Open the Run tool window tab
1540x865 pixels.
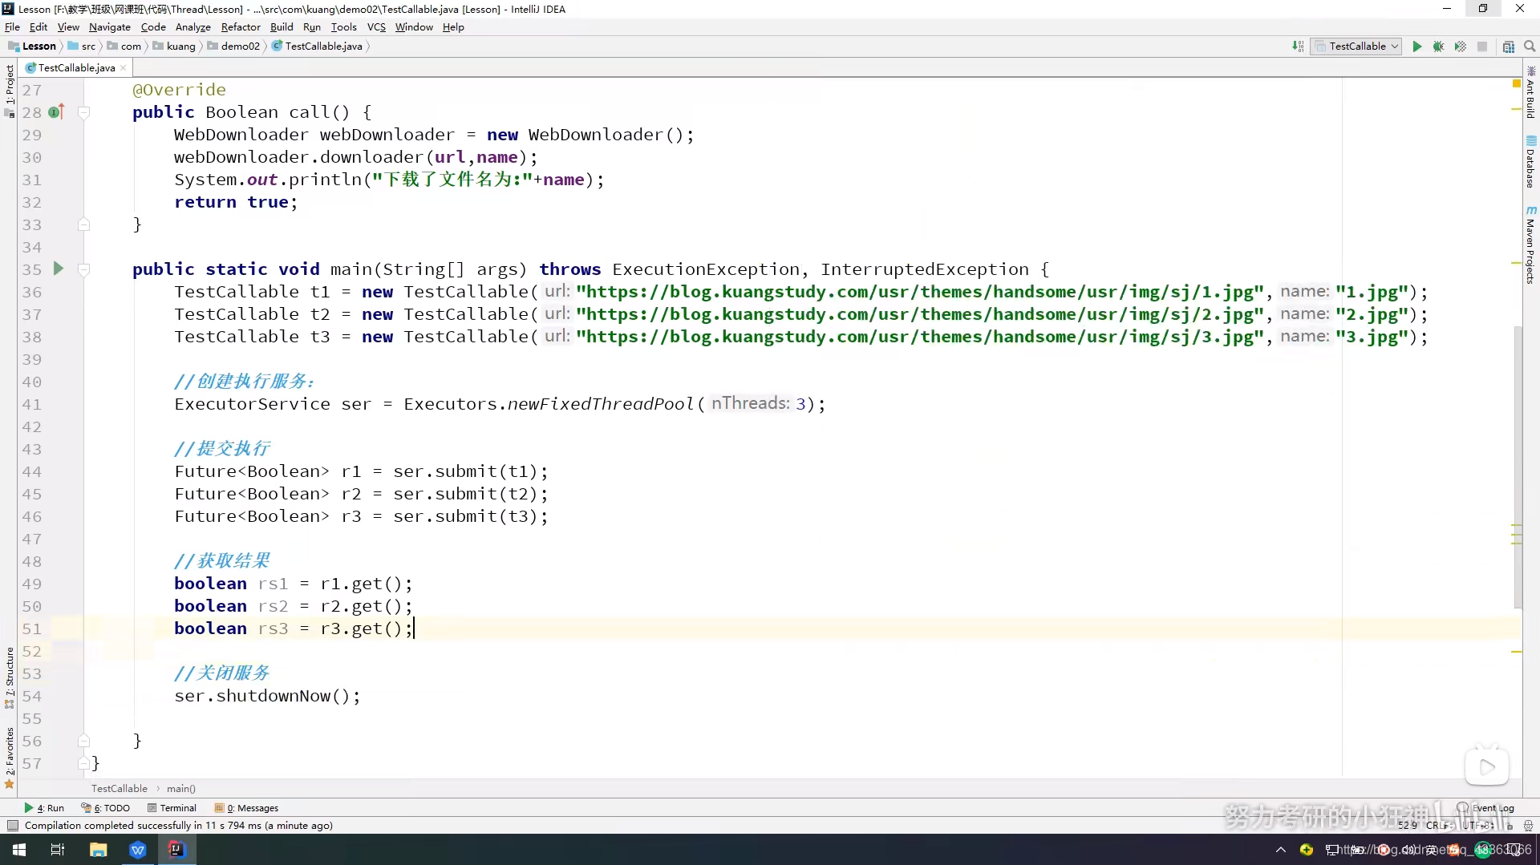click(44, 808)
